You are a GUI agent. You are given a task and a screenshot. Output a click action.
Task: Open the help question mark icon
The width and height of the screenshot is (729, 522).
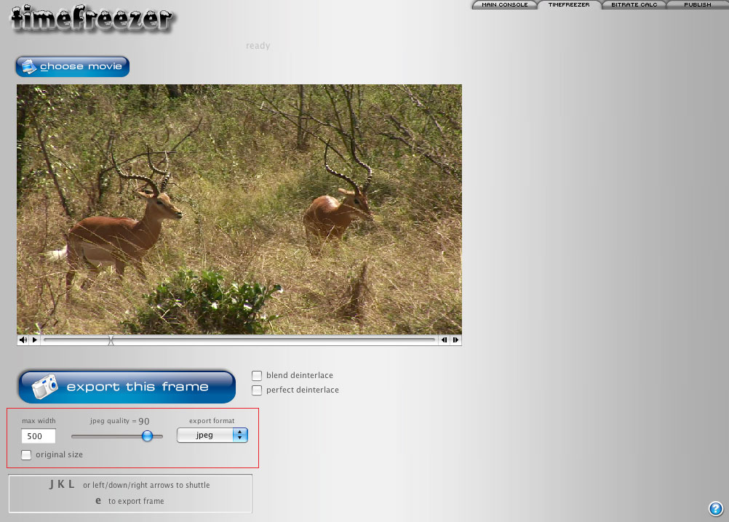(x=715, y=508)
